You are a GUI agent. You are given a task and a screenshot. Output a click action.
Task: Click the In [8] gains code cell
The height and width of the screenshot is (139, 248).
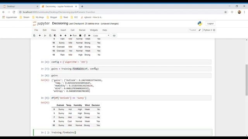(x=131, y=76)
